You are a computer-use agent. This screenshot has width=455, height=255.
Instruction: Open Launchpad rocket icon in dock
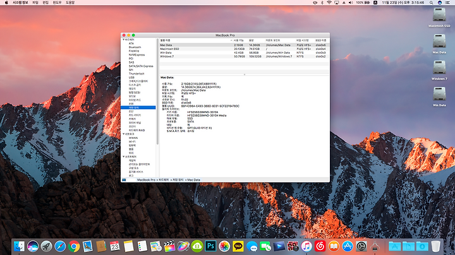tap(46, 246)
